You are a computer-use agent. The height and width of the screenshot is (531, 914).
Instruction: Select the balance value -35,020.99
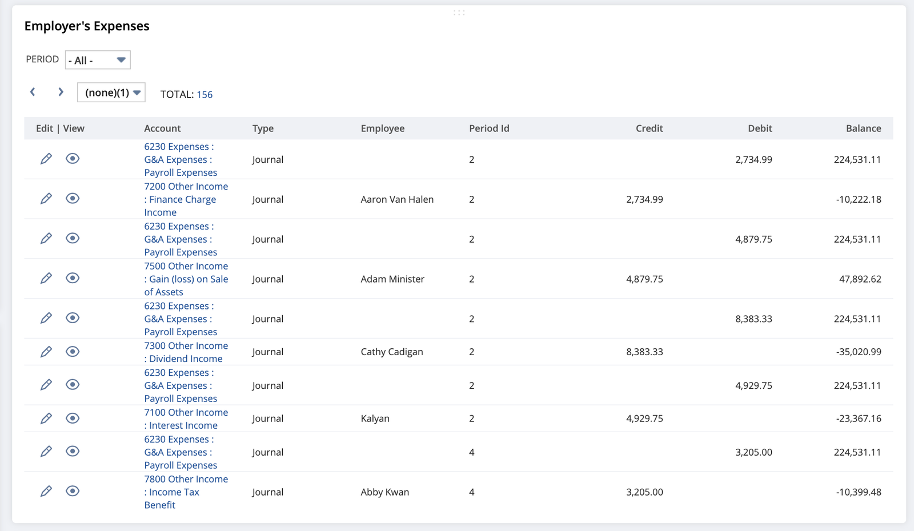[x=859, y=352]
